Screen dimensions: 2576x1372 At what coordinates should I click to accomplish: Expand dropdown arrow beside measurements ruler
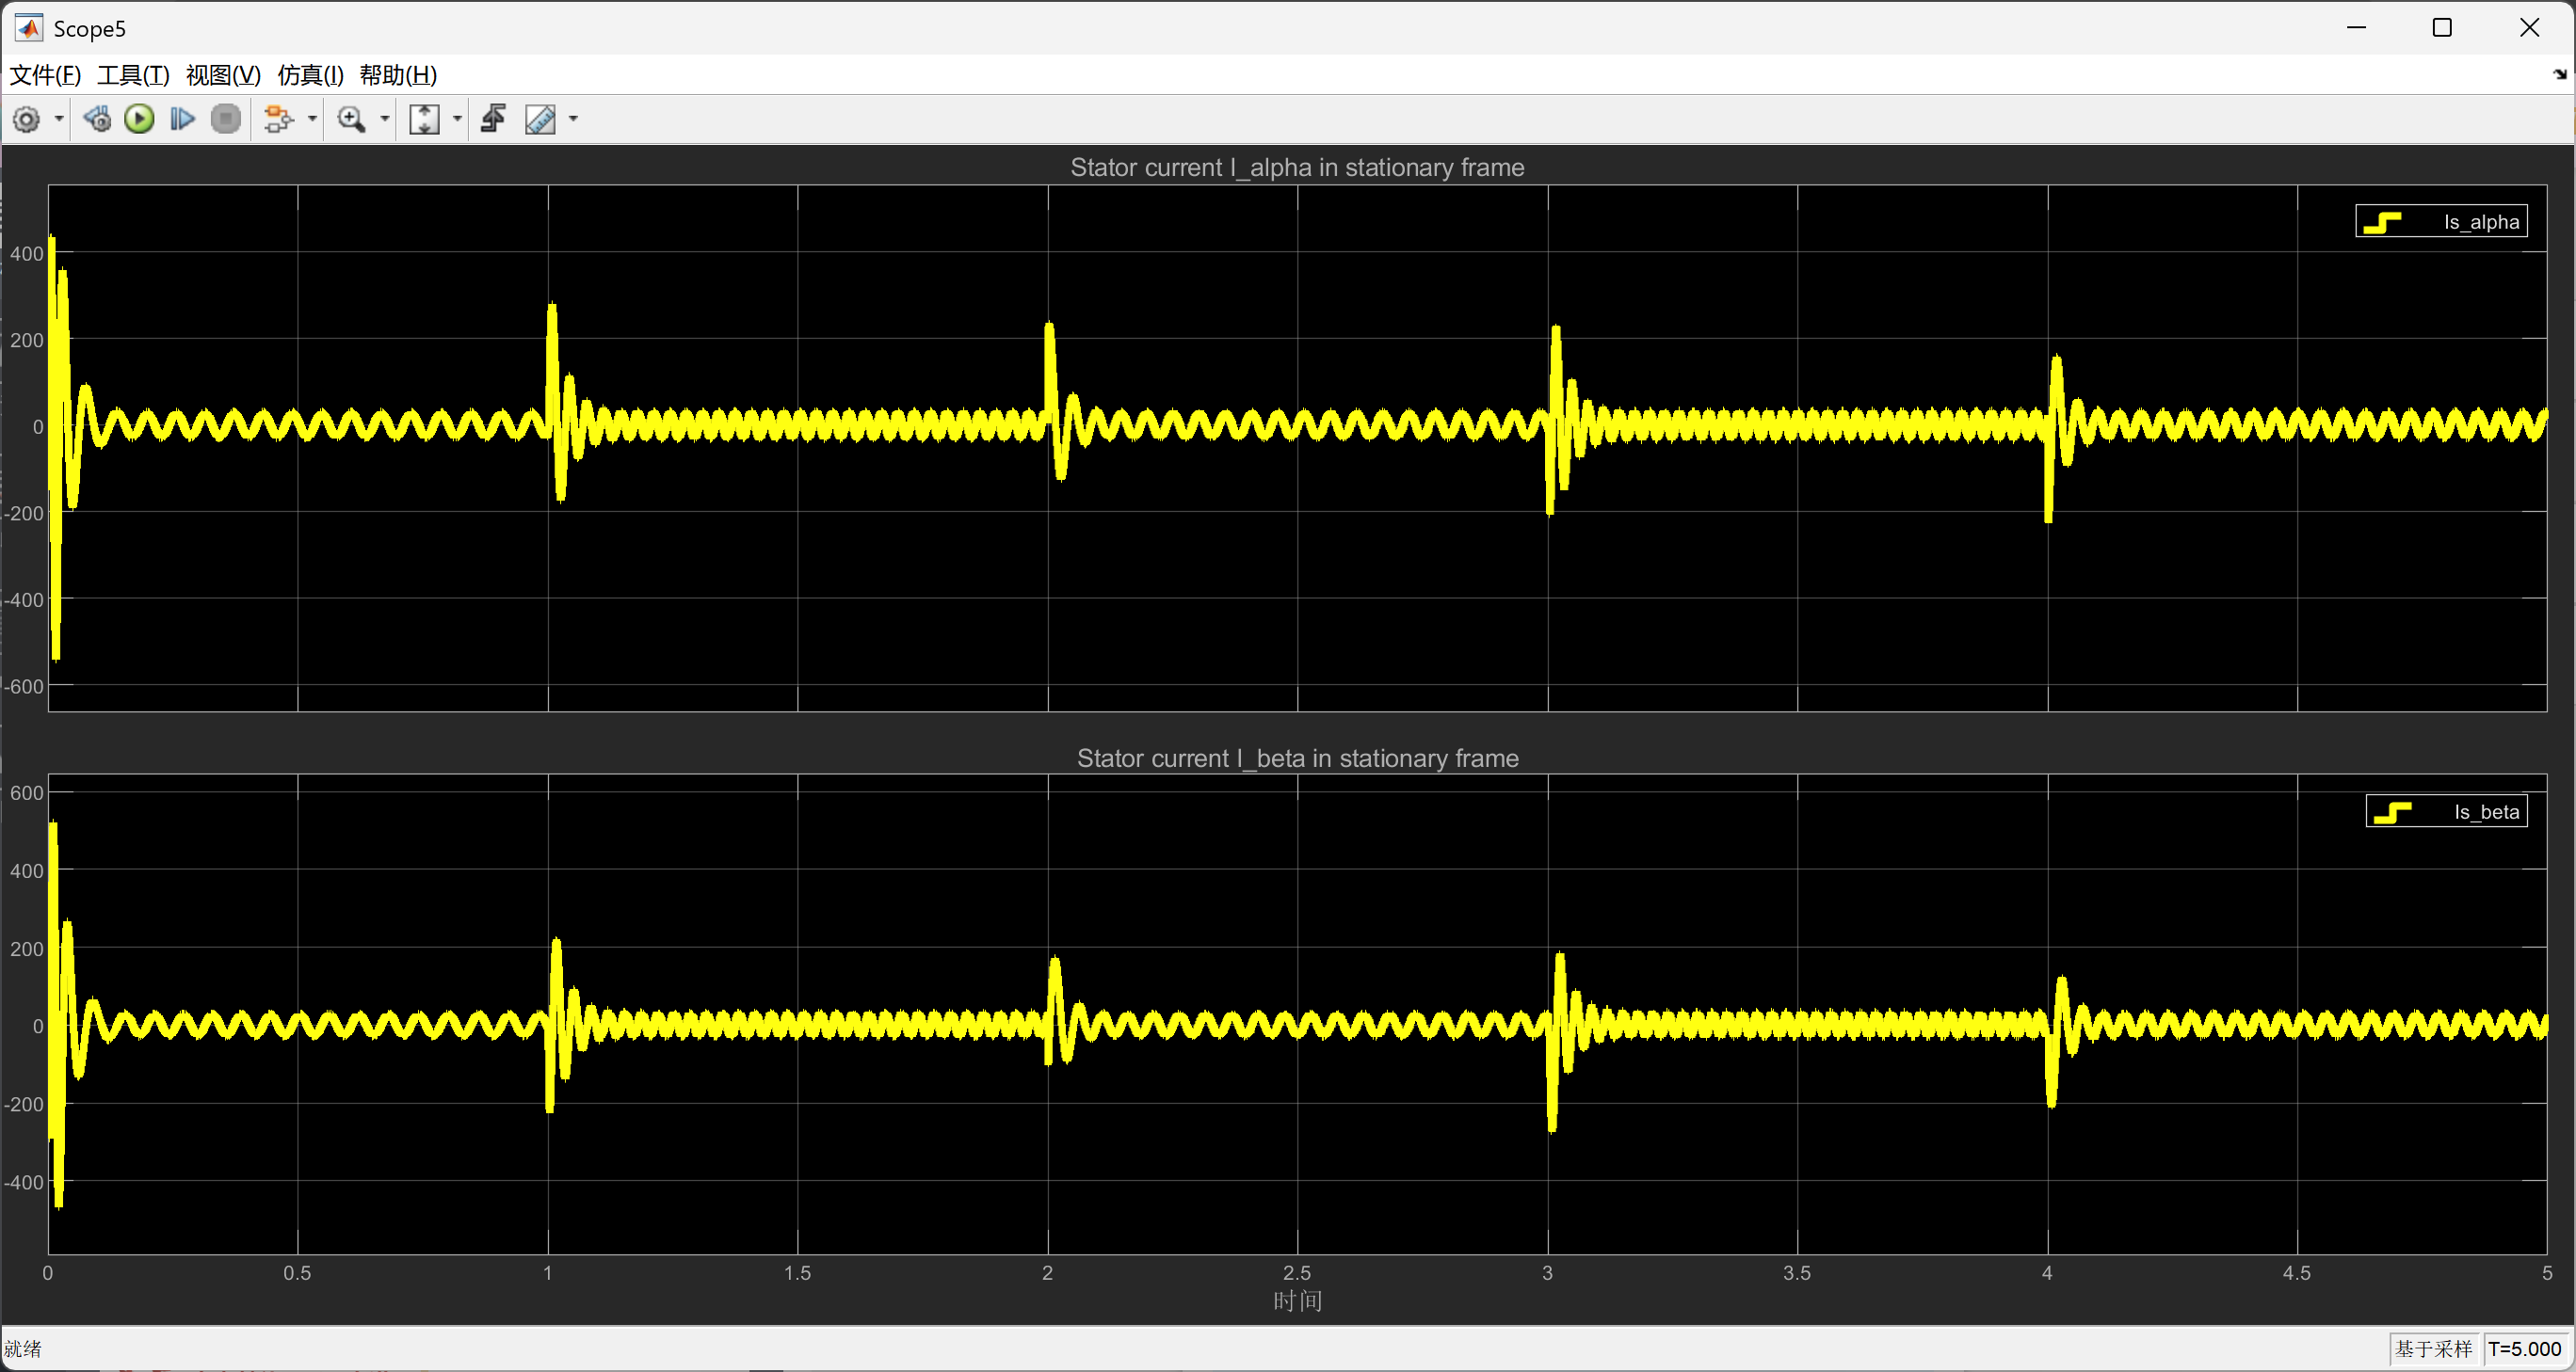tap(574, 119)
